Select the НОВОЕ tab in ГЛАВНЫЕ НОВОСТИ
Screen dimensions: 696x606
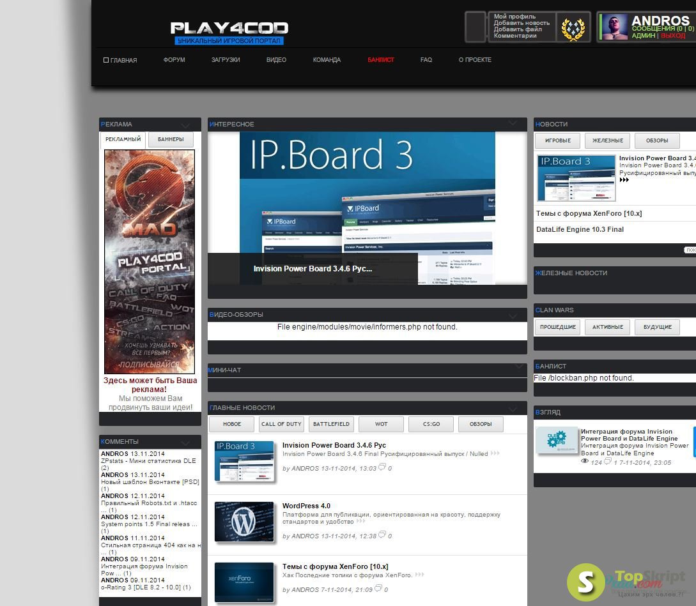pyautogui.click(x=232, y=424)
